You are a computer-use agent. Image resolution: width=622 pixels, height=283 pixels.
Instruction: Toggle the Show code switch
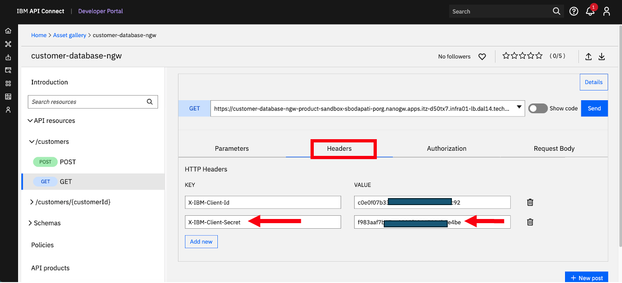[x=538, y=108]
